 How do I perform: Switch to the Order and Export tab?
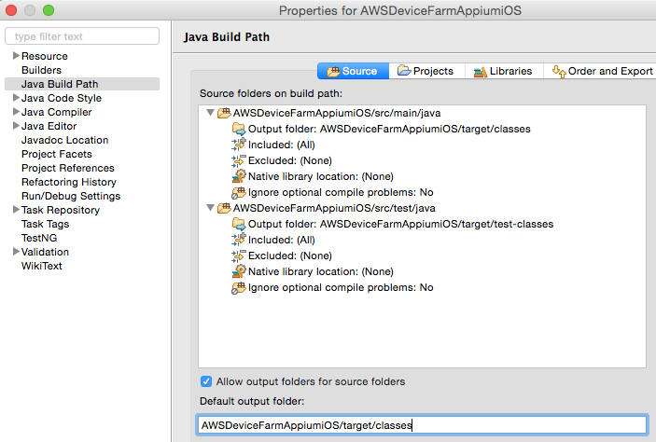(601, 71)
